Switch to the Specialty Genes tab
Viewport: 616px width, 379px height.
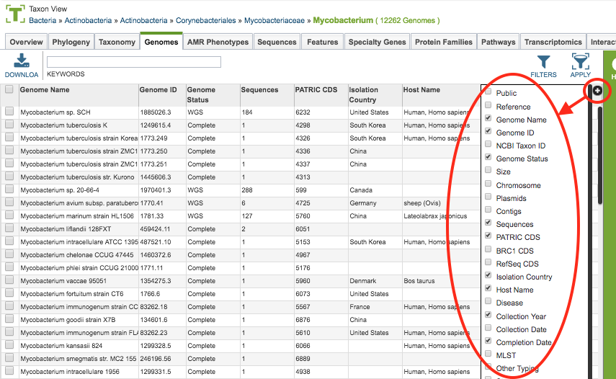click(x=377, y=42)
